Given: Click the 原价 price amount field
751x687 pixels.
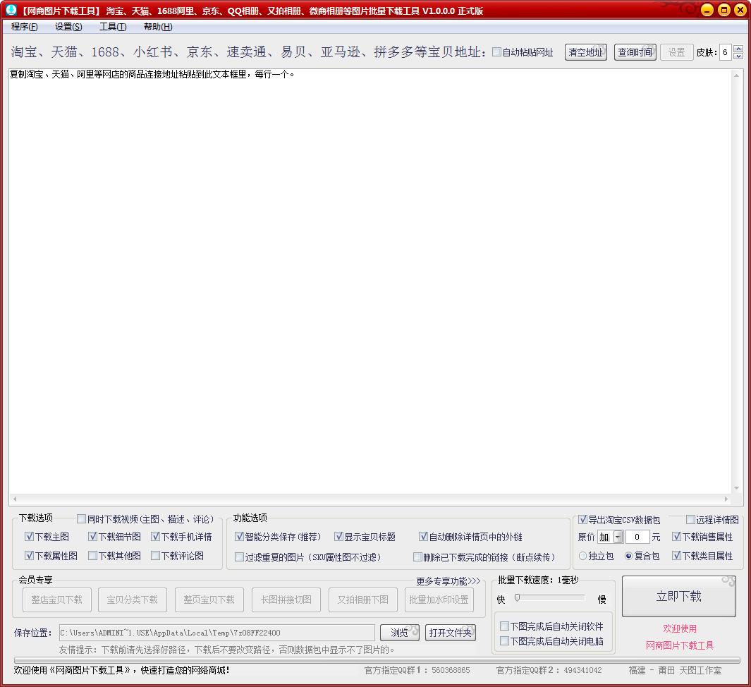Looking at the screenshot, I should [x=637, y=537].
